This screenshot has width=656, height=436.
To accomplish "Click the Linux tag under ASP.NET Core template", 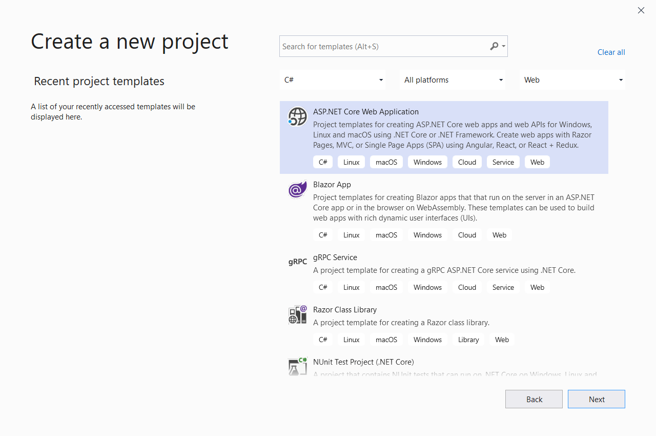I will (351, 162).
